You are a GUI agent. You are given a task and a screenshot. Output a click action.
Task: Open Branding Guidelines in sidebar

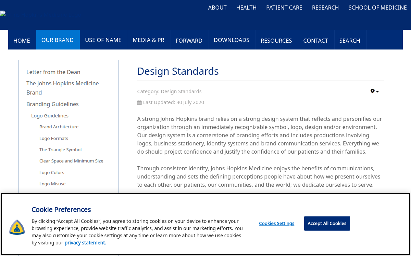[x=52, y=104]
